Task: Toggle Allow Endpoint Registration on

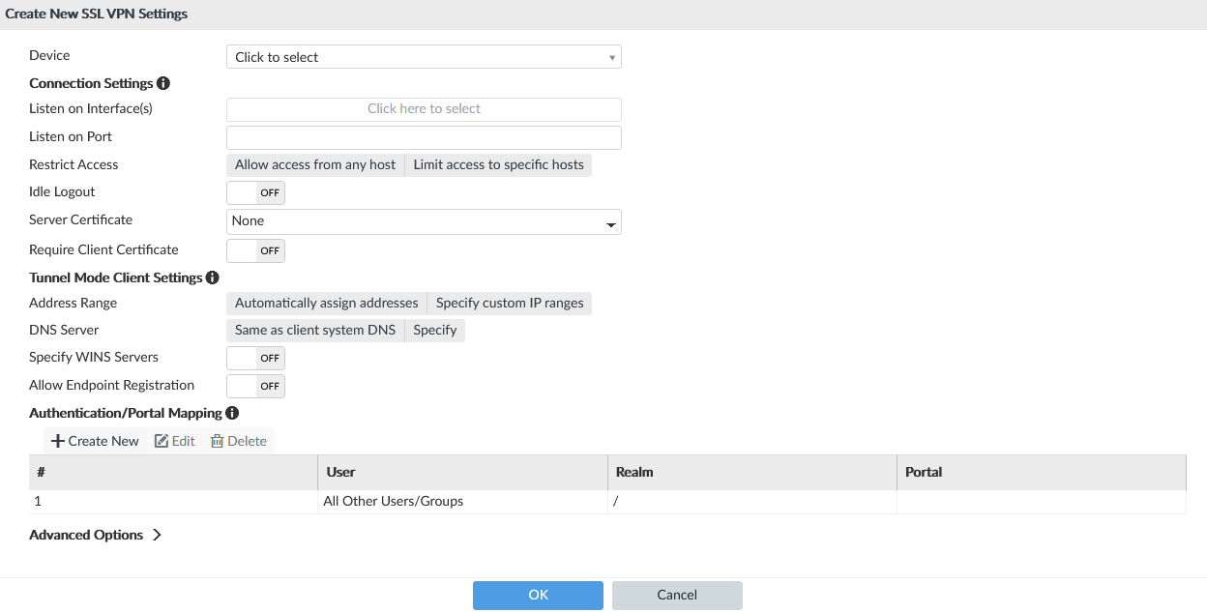Action: click(255, 386)
